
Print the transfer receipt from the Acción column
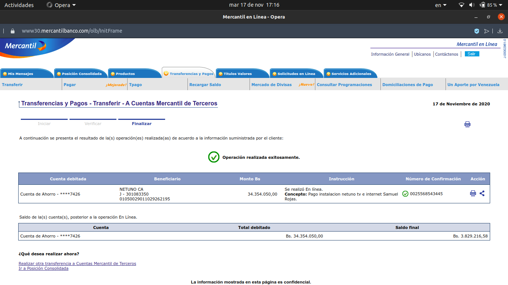pyautogui.click(x=473, y=193)
